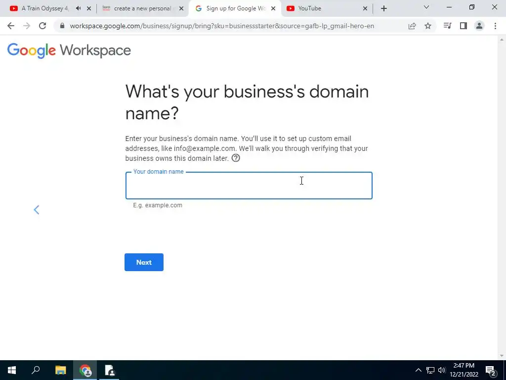This screenshot has width=506, height=380.
Task: Focus the Your domain name field
Action: pyautogui.click(x=249, y=186)
